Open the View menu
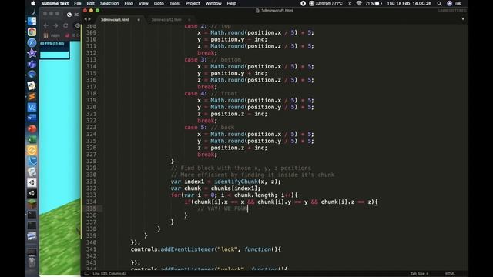Image resolution: width=493 pixels, height=277 pixels. click(x=143, y=3)
